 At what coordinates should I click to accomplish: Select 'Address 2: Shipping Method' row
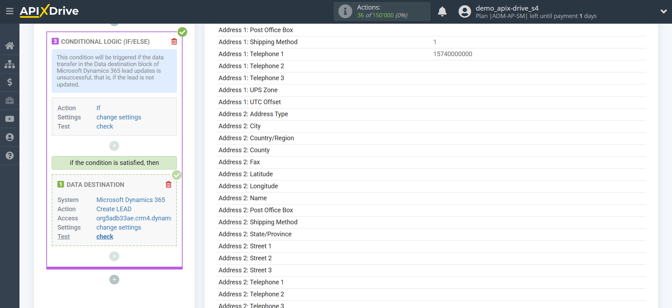(x=431, y=222)
